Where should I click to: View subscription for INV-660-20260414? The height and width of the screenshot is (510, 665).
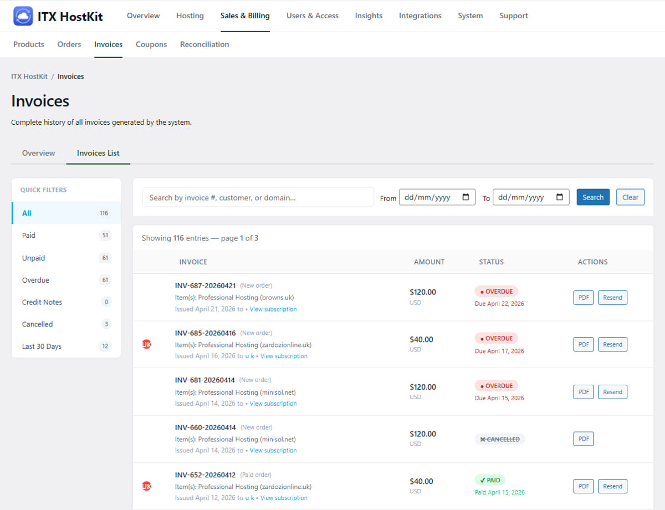[273, 451]
